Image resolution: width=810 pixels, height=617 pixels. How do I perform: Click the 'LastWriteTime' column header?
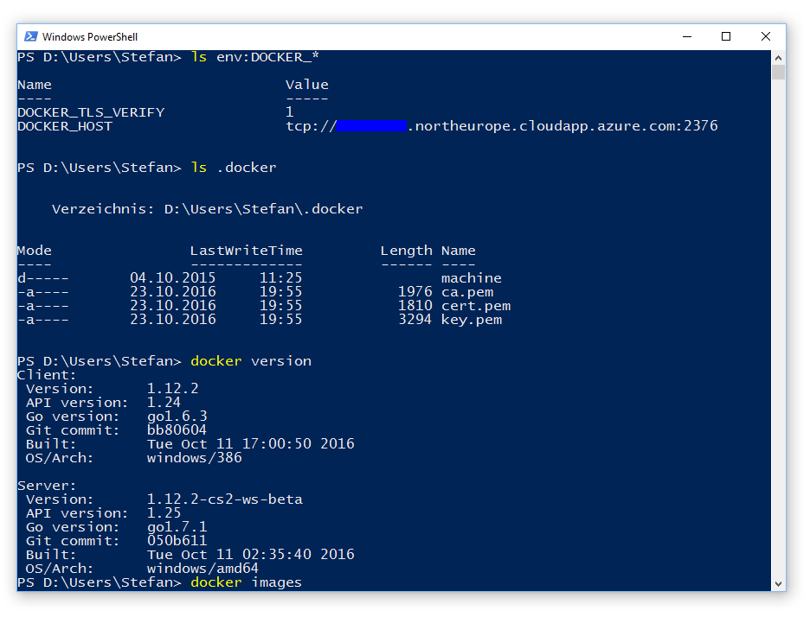(247, 251)
